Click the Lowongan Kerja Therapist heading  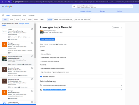[56, 27]
